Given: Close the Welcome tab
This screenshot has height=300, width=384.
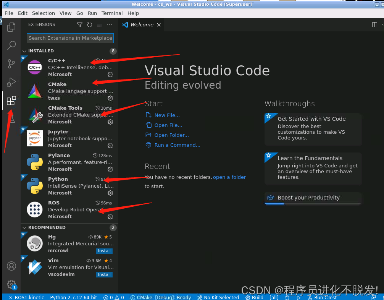Looking at the screenshot, I should pyautogui.click(x=159, y=25).
